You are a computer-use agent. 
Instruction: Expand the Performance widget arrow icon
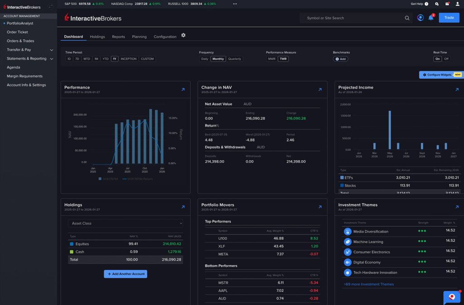183,90
